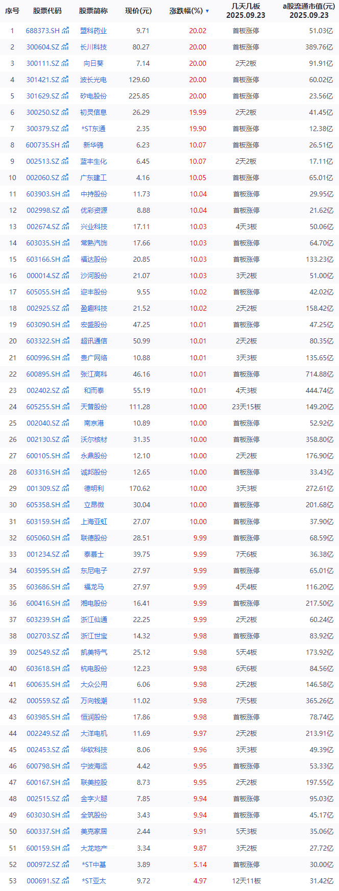The height and width of the screenshot is (891, 339).
Task: Open stock name link 永鼎股份
Action: point(94,456)
